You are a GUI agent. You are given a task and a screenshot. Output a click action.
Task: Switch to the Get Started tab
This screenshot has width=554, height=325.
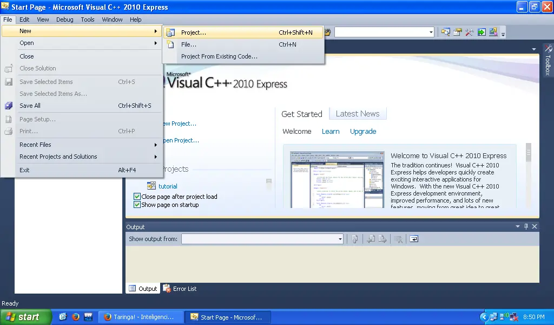coord(302,114)
